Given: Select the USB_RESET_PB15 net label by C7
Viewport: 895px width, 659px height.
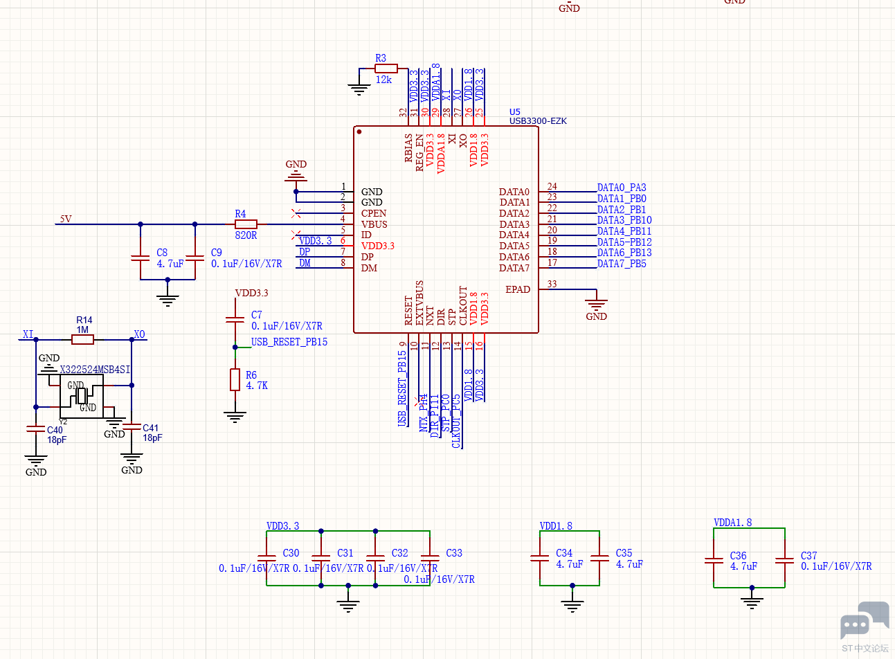Looking at the screenshot, I should 289,342.
